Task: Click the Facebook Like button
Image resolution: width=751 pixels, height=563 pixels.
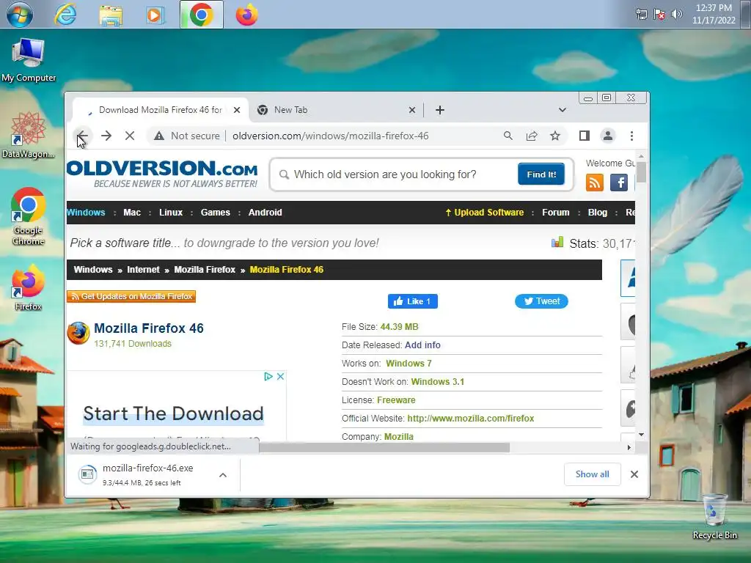Action: 412,301
